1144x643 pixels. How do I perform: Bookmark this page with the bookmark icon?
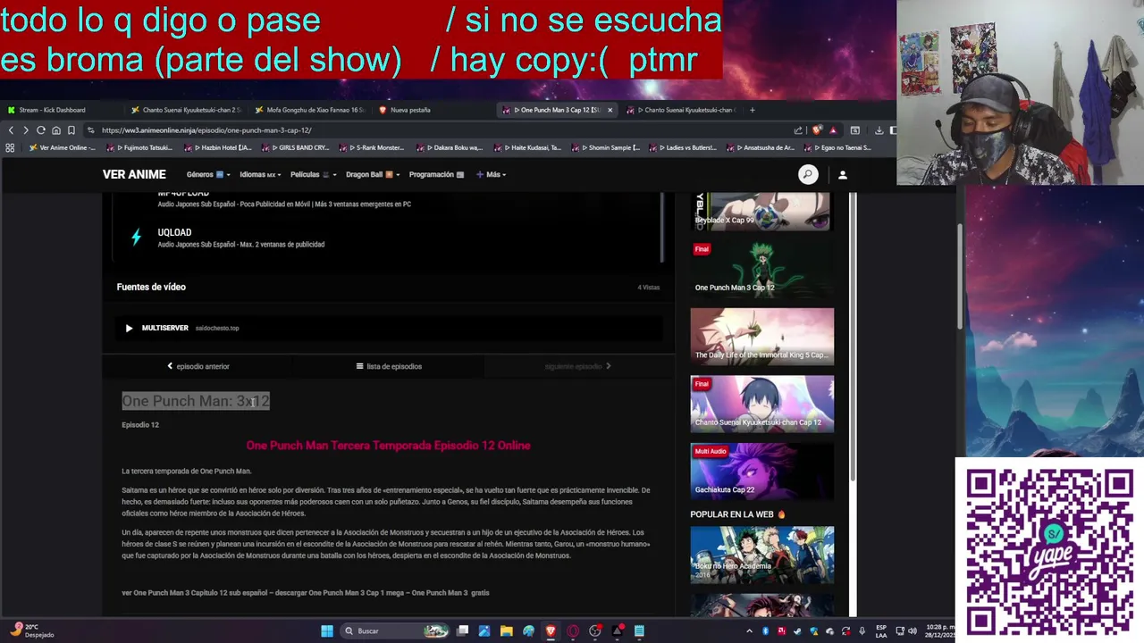(x=71, y=130)
